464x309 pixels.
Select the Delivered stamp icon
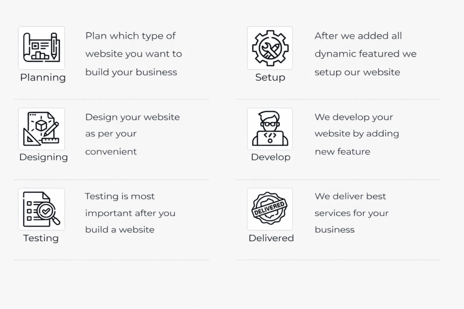pos(270,209)
